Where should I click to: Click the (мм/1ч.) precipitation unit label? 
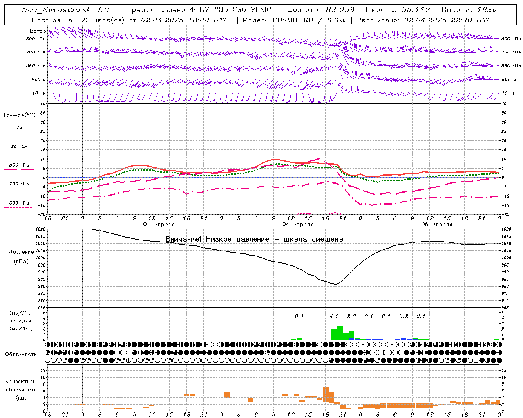[x=21, y=329]
